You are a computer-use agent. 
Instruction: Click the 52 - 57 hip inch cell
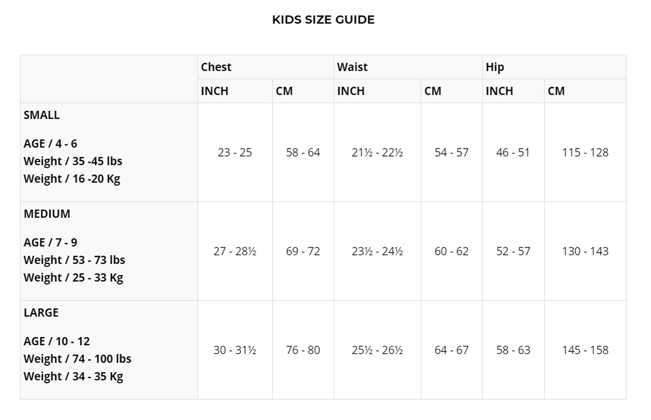click(x=513, y=251)
